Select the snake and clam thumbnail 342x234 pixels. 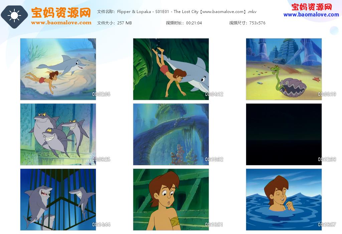pos(284,69)
